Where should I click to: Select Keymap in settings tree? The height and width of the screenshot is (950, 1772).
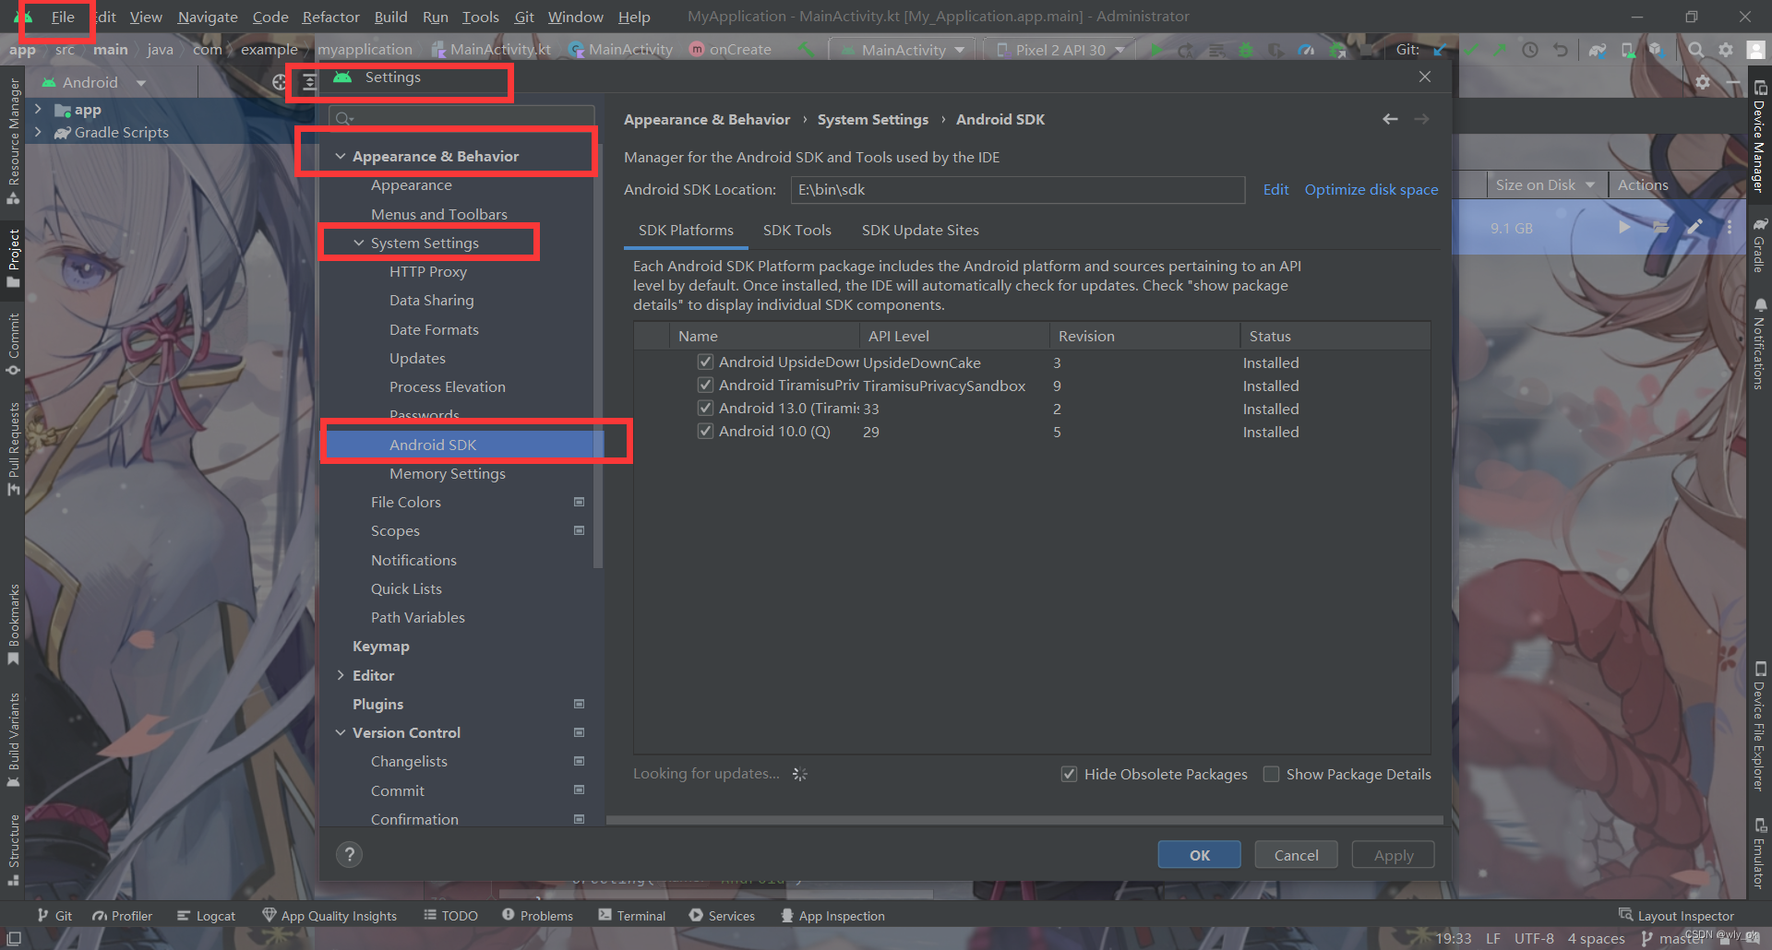pos(380,646)
